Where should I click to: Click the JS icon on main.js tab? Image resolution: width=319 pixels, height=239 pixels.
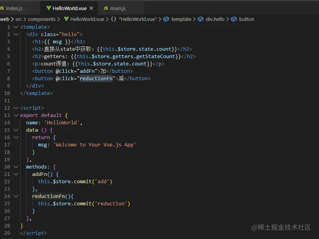coord(106,8)
